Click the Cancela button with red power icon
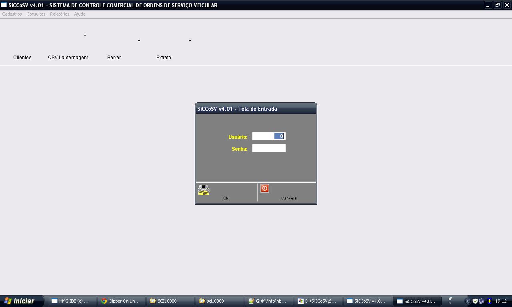Screen dimensions: 512x307 (287, 192)
